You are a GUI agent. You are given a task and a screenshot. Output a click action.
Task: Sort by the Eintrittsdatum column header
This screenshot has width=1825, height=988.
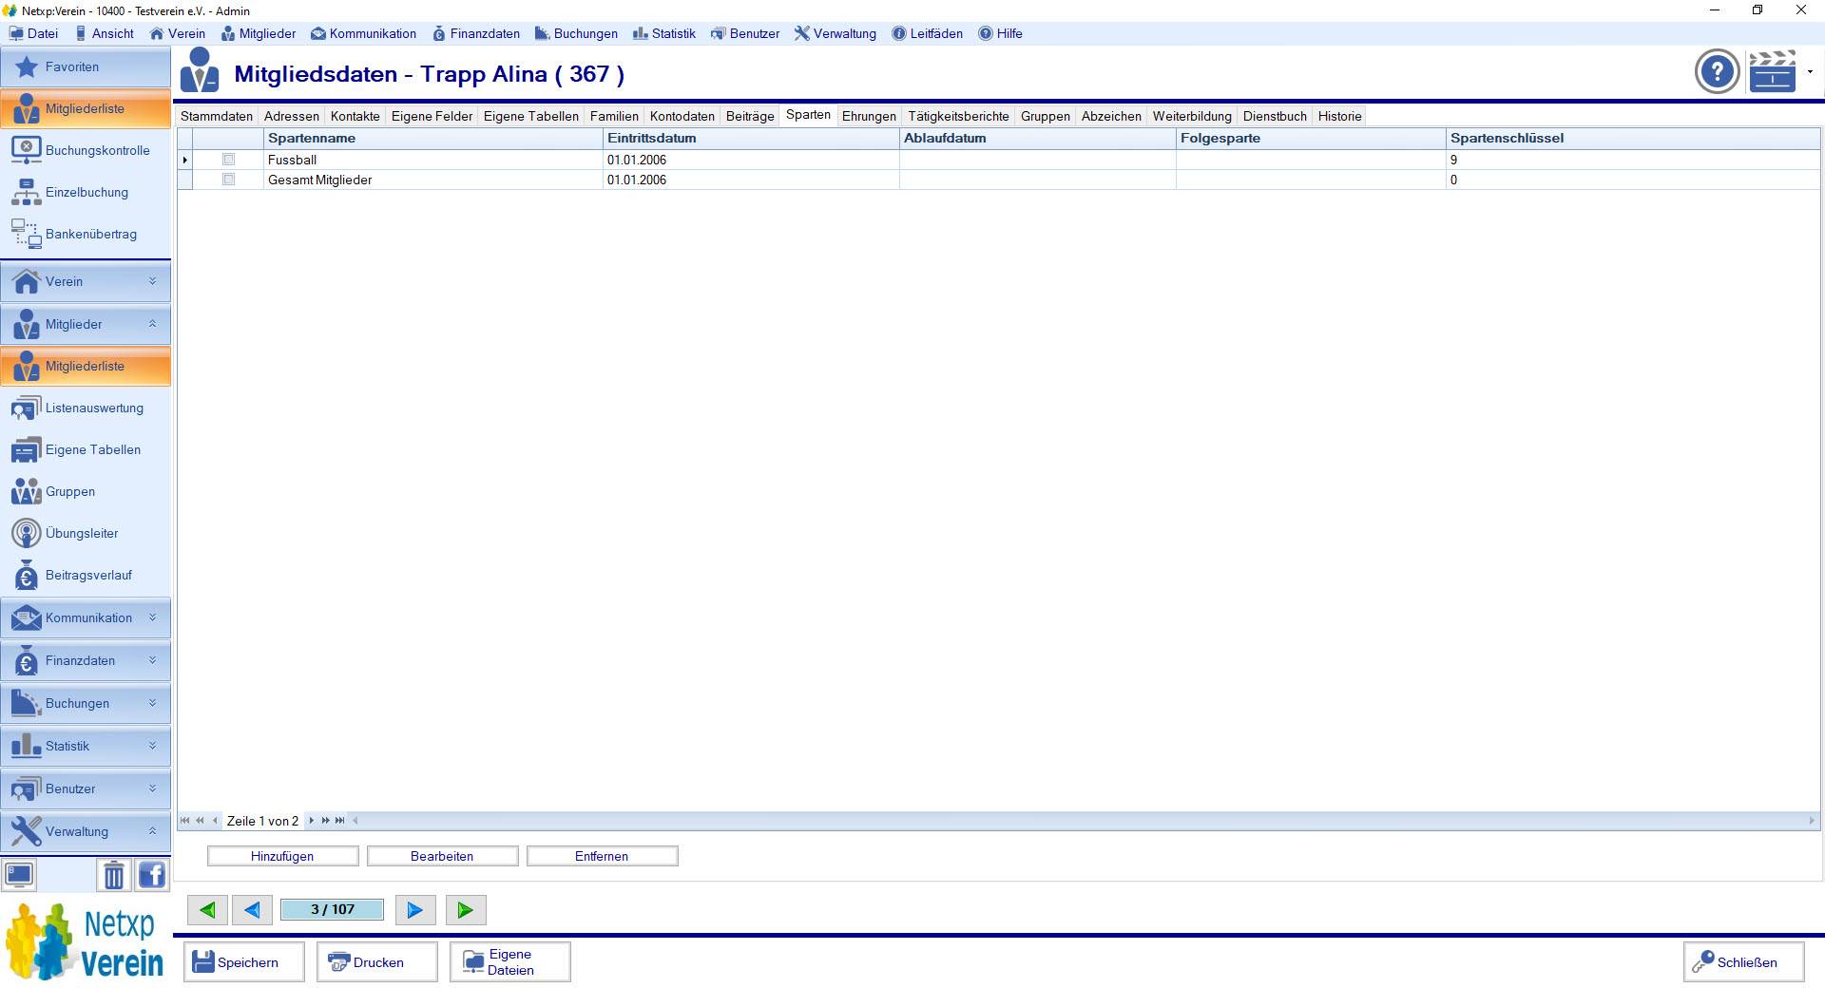click(751, 139)
